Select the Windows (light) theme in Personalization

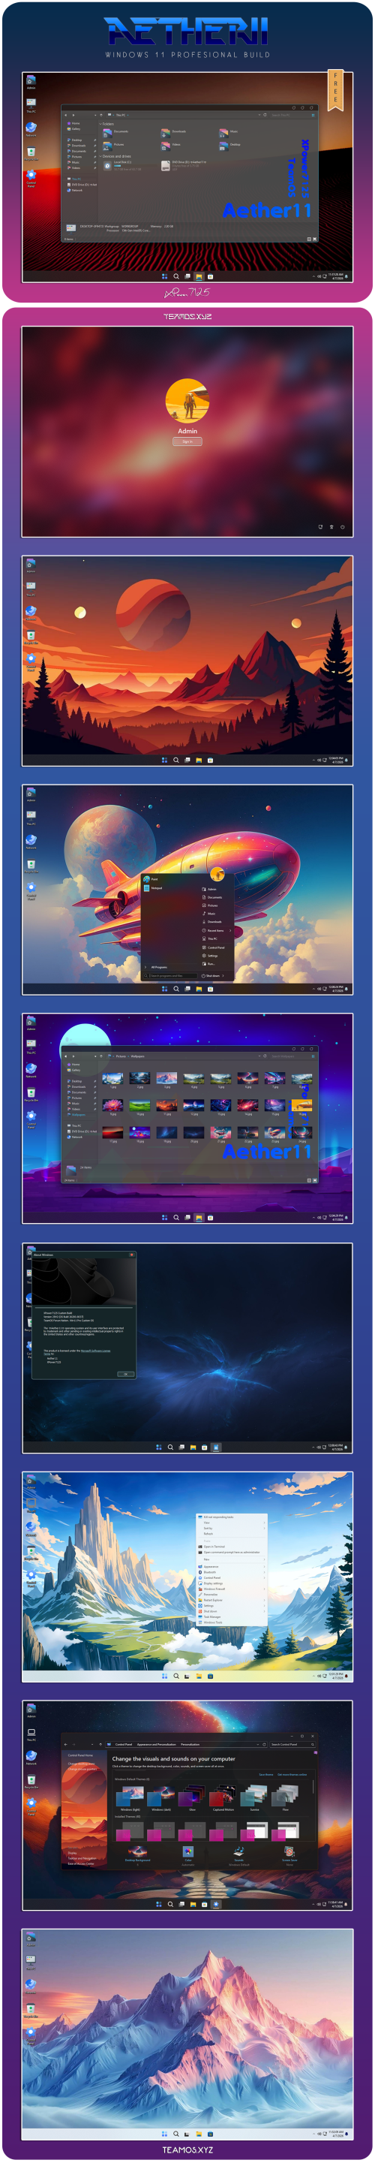[130, 1800]
